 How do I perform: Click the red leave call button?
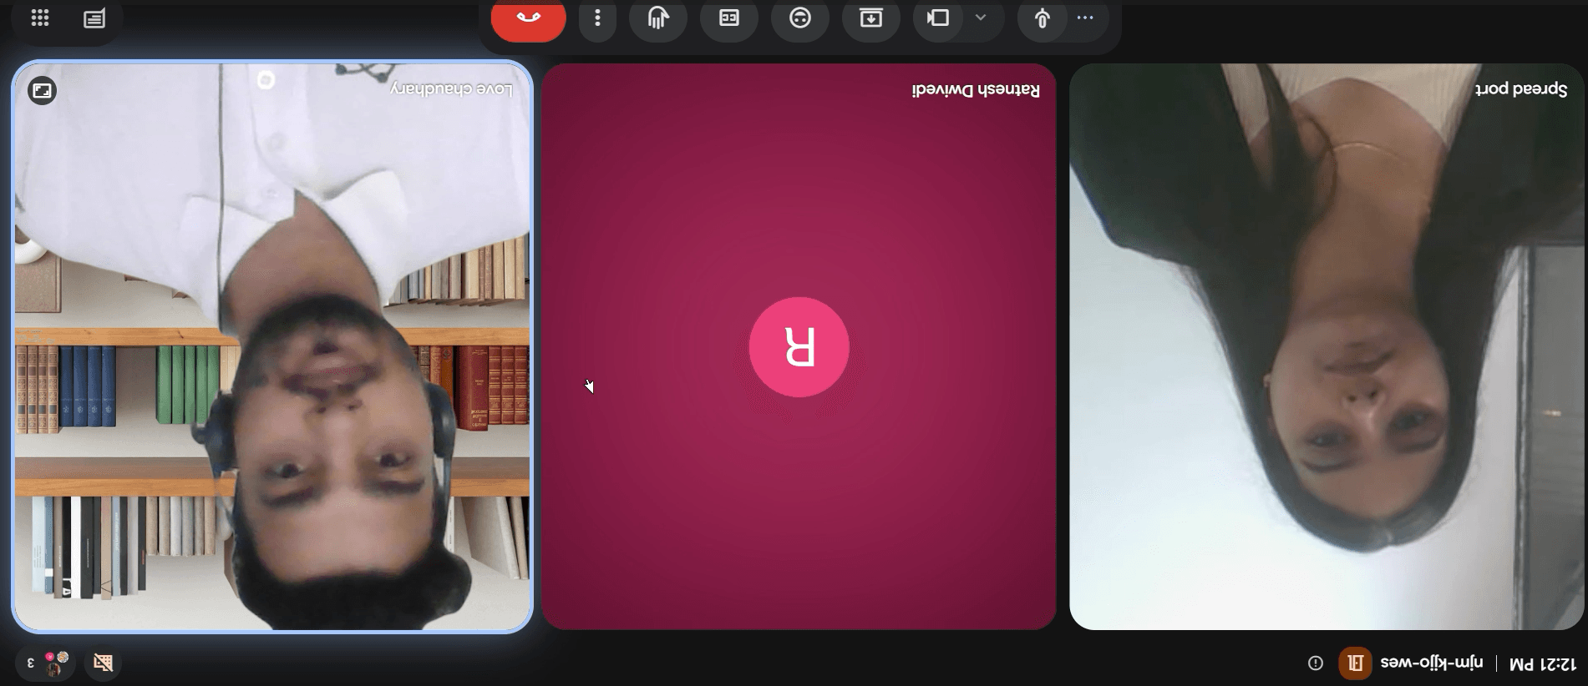[528, 18]
